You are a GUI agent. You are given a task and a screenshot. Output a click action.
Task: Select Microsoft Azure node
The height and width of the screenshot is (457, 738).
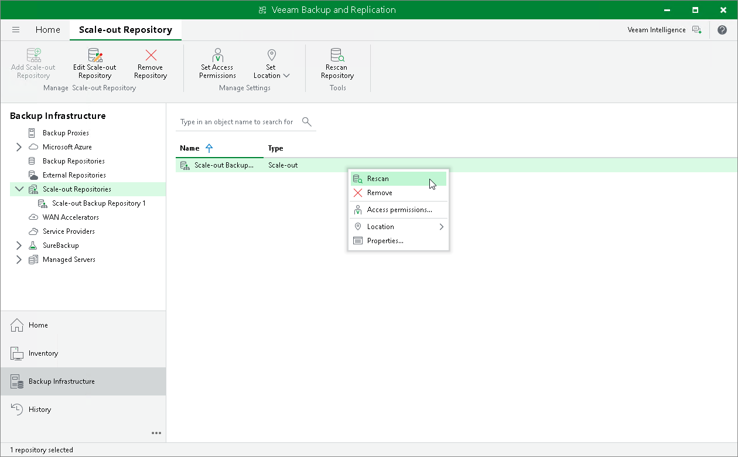[67, 147]
